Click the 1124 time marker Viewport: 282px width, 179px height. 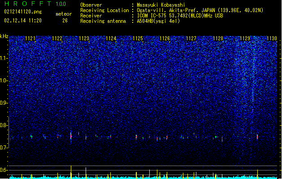pyautogui.click(x=111, y=38)
